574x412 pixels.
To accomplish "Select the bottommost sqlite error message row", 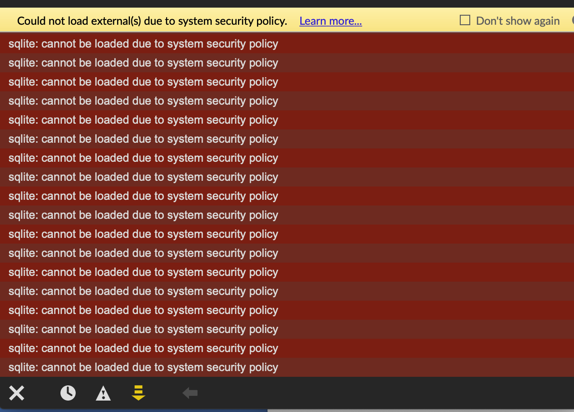I will click(287, 367).
